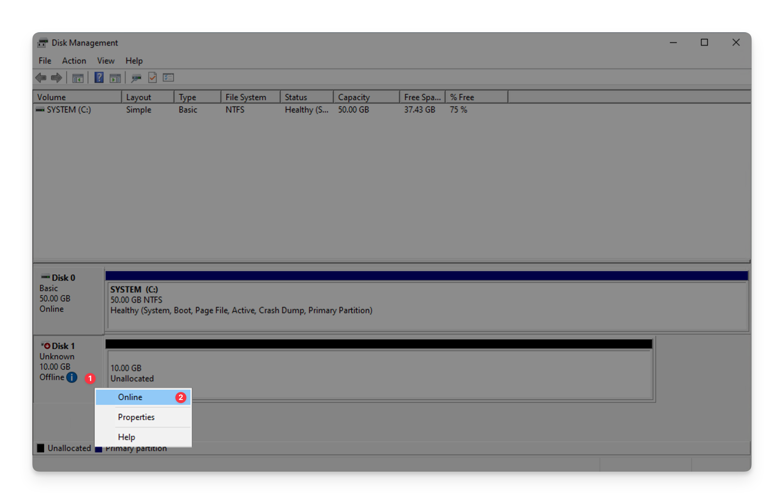Screen dimensions: 784x504
Task: Toggle the action pane toolbar icon
Action: click(115, 77)
